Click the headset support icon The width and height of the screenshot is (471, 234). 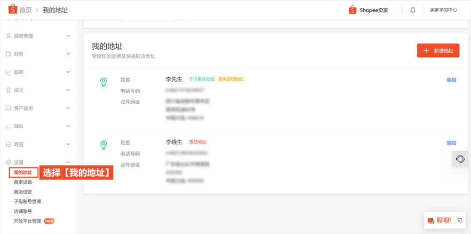pos(460,159)
